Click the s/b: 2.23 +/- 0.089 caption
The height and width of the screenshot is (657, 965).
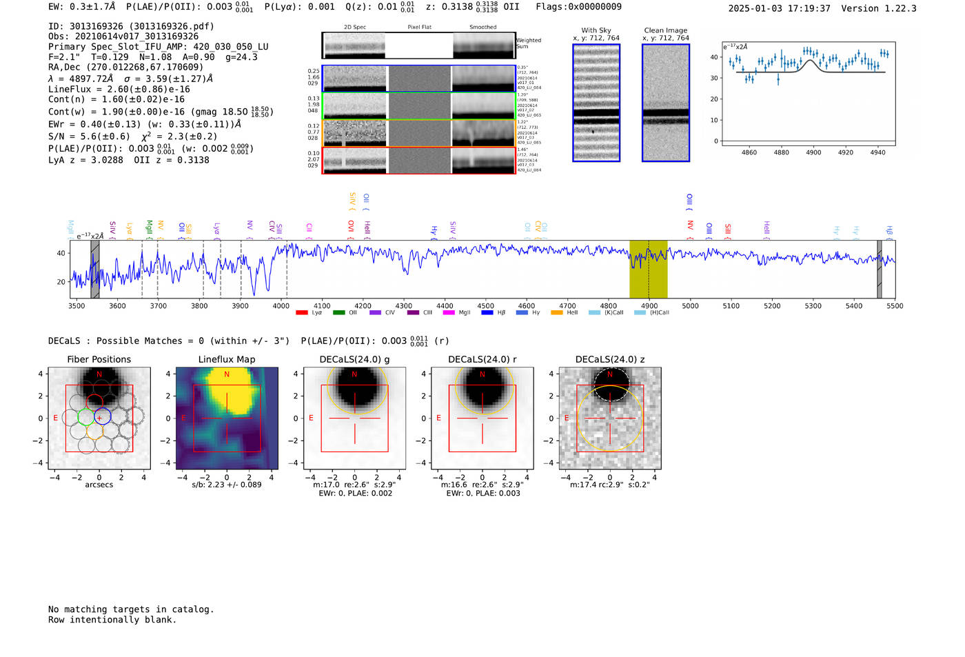pyautogui.click(x=227, y=485)
